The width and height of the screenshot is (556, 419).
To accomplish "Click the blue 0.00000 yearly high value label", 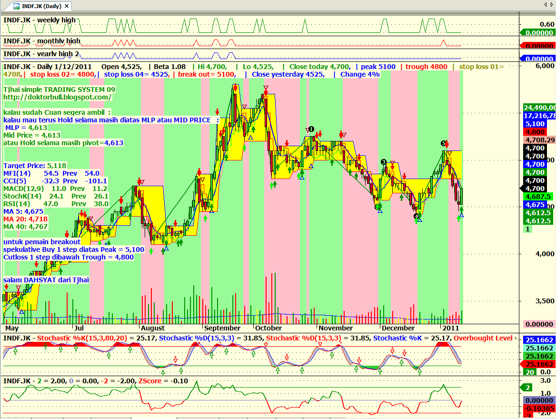I will pyautogui.click(x=539, y=59).
